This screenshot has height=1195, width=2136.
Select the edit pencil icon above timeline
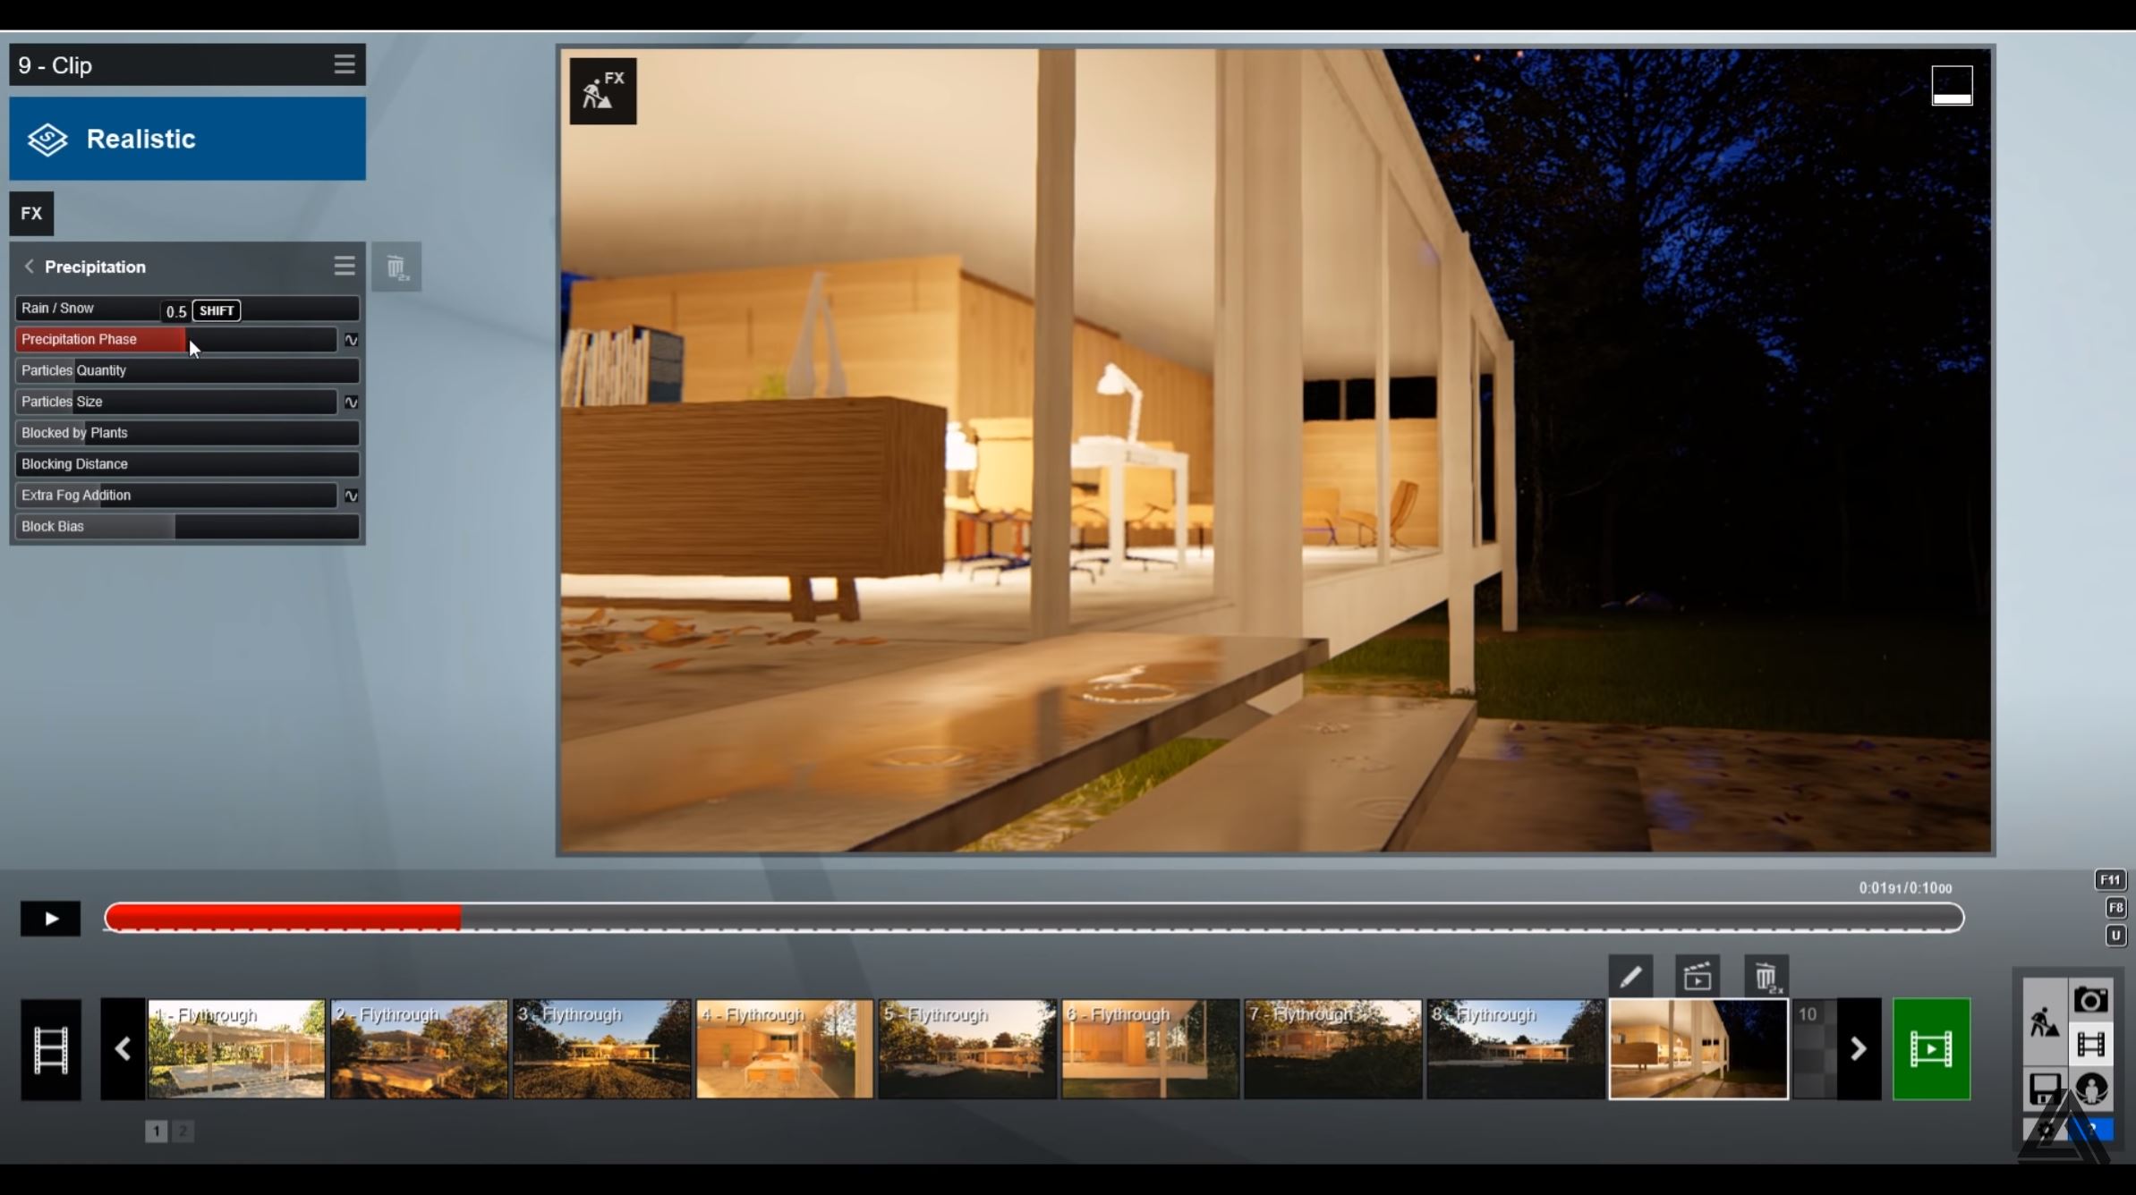[x=1630, y=973]
